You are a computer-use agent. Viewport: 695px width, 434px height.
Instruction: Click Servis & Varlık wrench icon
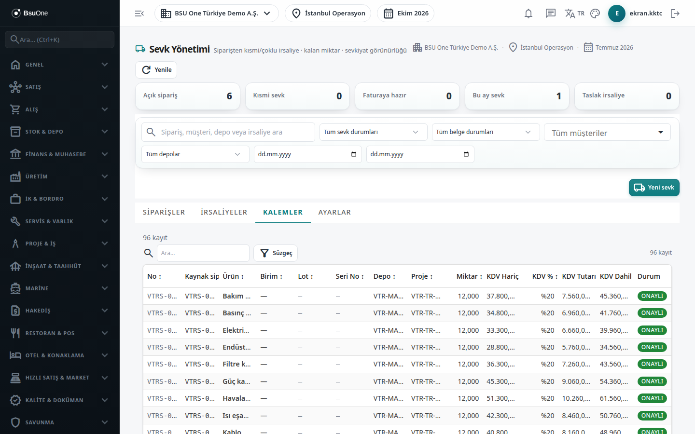pyautogui.click(x=15, y=221)
